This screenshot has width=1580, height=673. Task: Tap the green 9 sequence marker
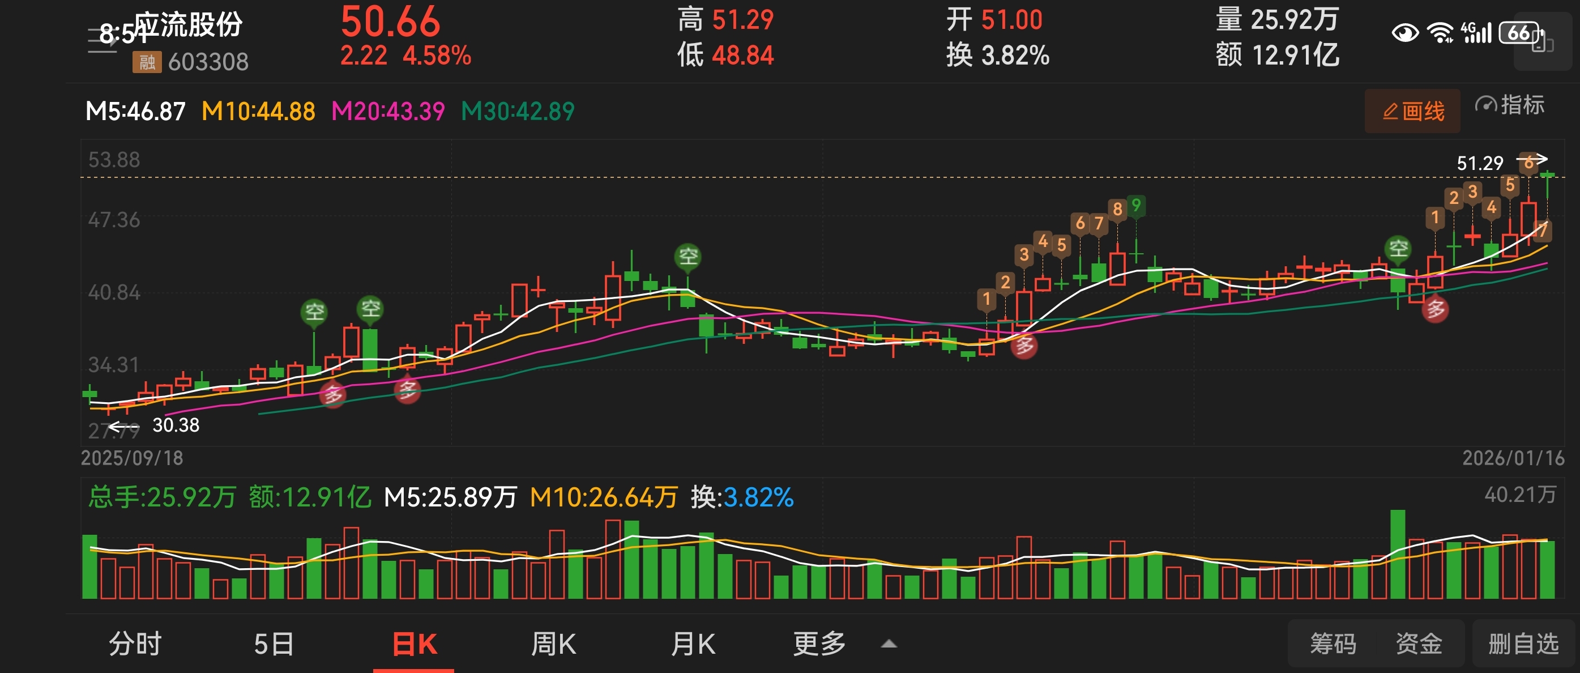pos(1136,205)
